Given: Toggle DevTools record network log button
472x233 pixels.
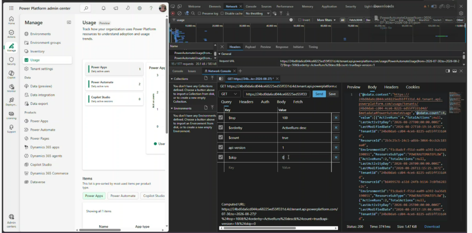Looking at the screenshot, I should (x=173, y=13).
